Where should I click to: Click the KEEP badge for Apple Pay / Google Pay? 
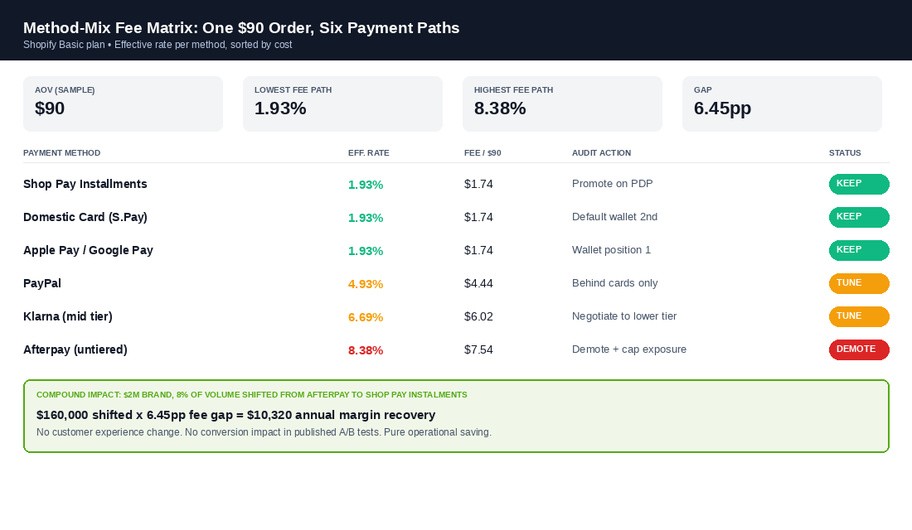[858, 250]
